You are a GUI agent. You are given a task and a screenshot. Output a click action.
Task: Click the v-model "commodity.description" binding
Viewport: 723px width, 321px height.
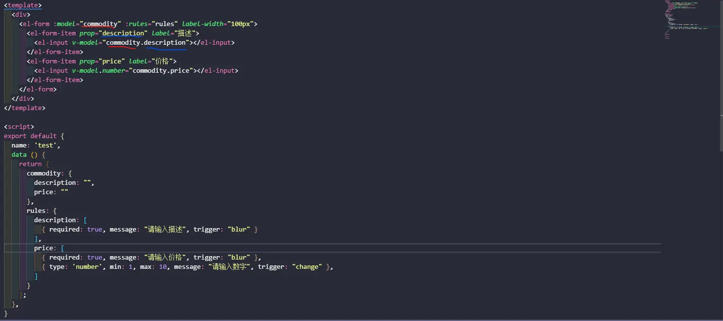click(147, 43)
